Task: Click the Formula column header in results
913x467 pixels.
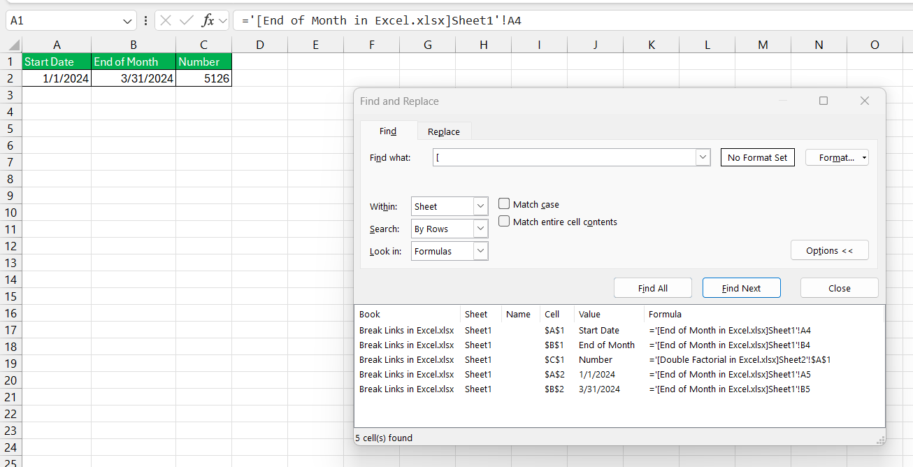Action: (764, 315)
